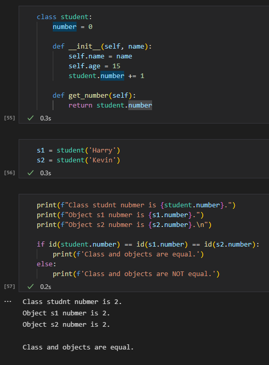Click the print line with 'Class studnt nubmer'
The height and width of the screenshot is (365, 269).
point(136,205)
